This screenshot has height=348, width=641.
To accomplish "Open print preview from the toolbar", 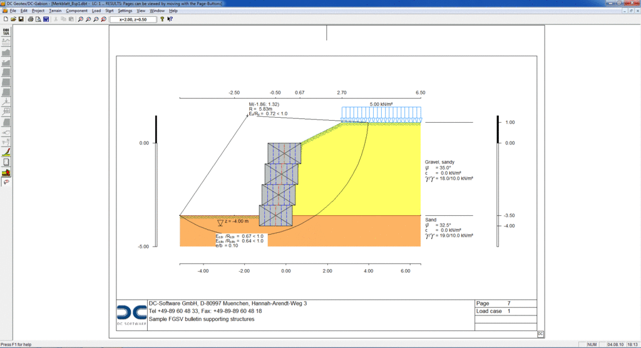I will pyautogui.click(x=38, y=19).
